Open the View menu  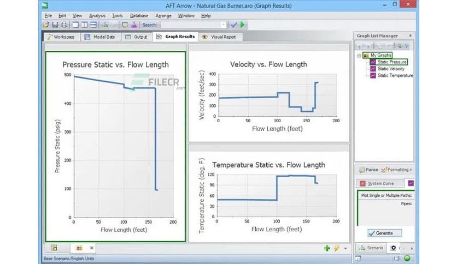coord(77,16)
